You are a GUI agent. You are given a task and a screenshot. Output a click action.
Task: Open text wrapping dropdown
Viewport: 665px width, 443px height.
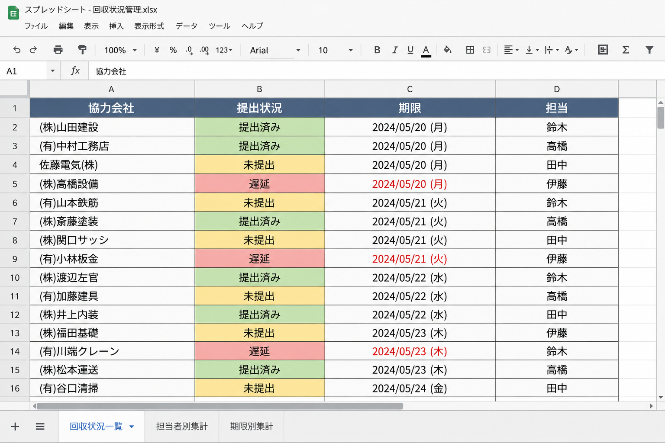(x=552, y=50)
